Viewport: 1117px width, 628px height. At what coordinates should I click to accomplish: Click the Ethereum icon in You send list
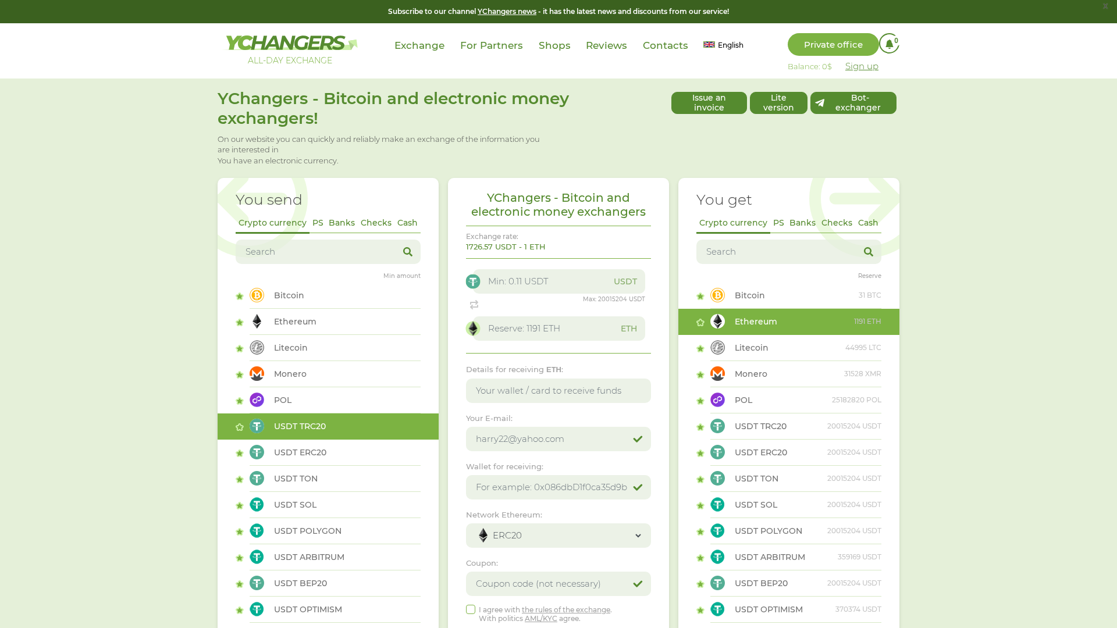[257, 322]
